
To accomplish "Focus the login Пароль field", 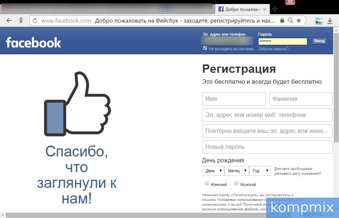I will pos(283,41).
